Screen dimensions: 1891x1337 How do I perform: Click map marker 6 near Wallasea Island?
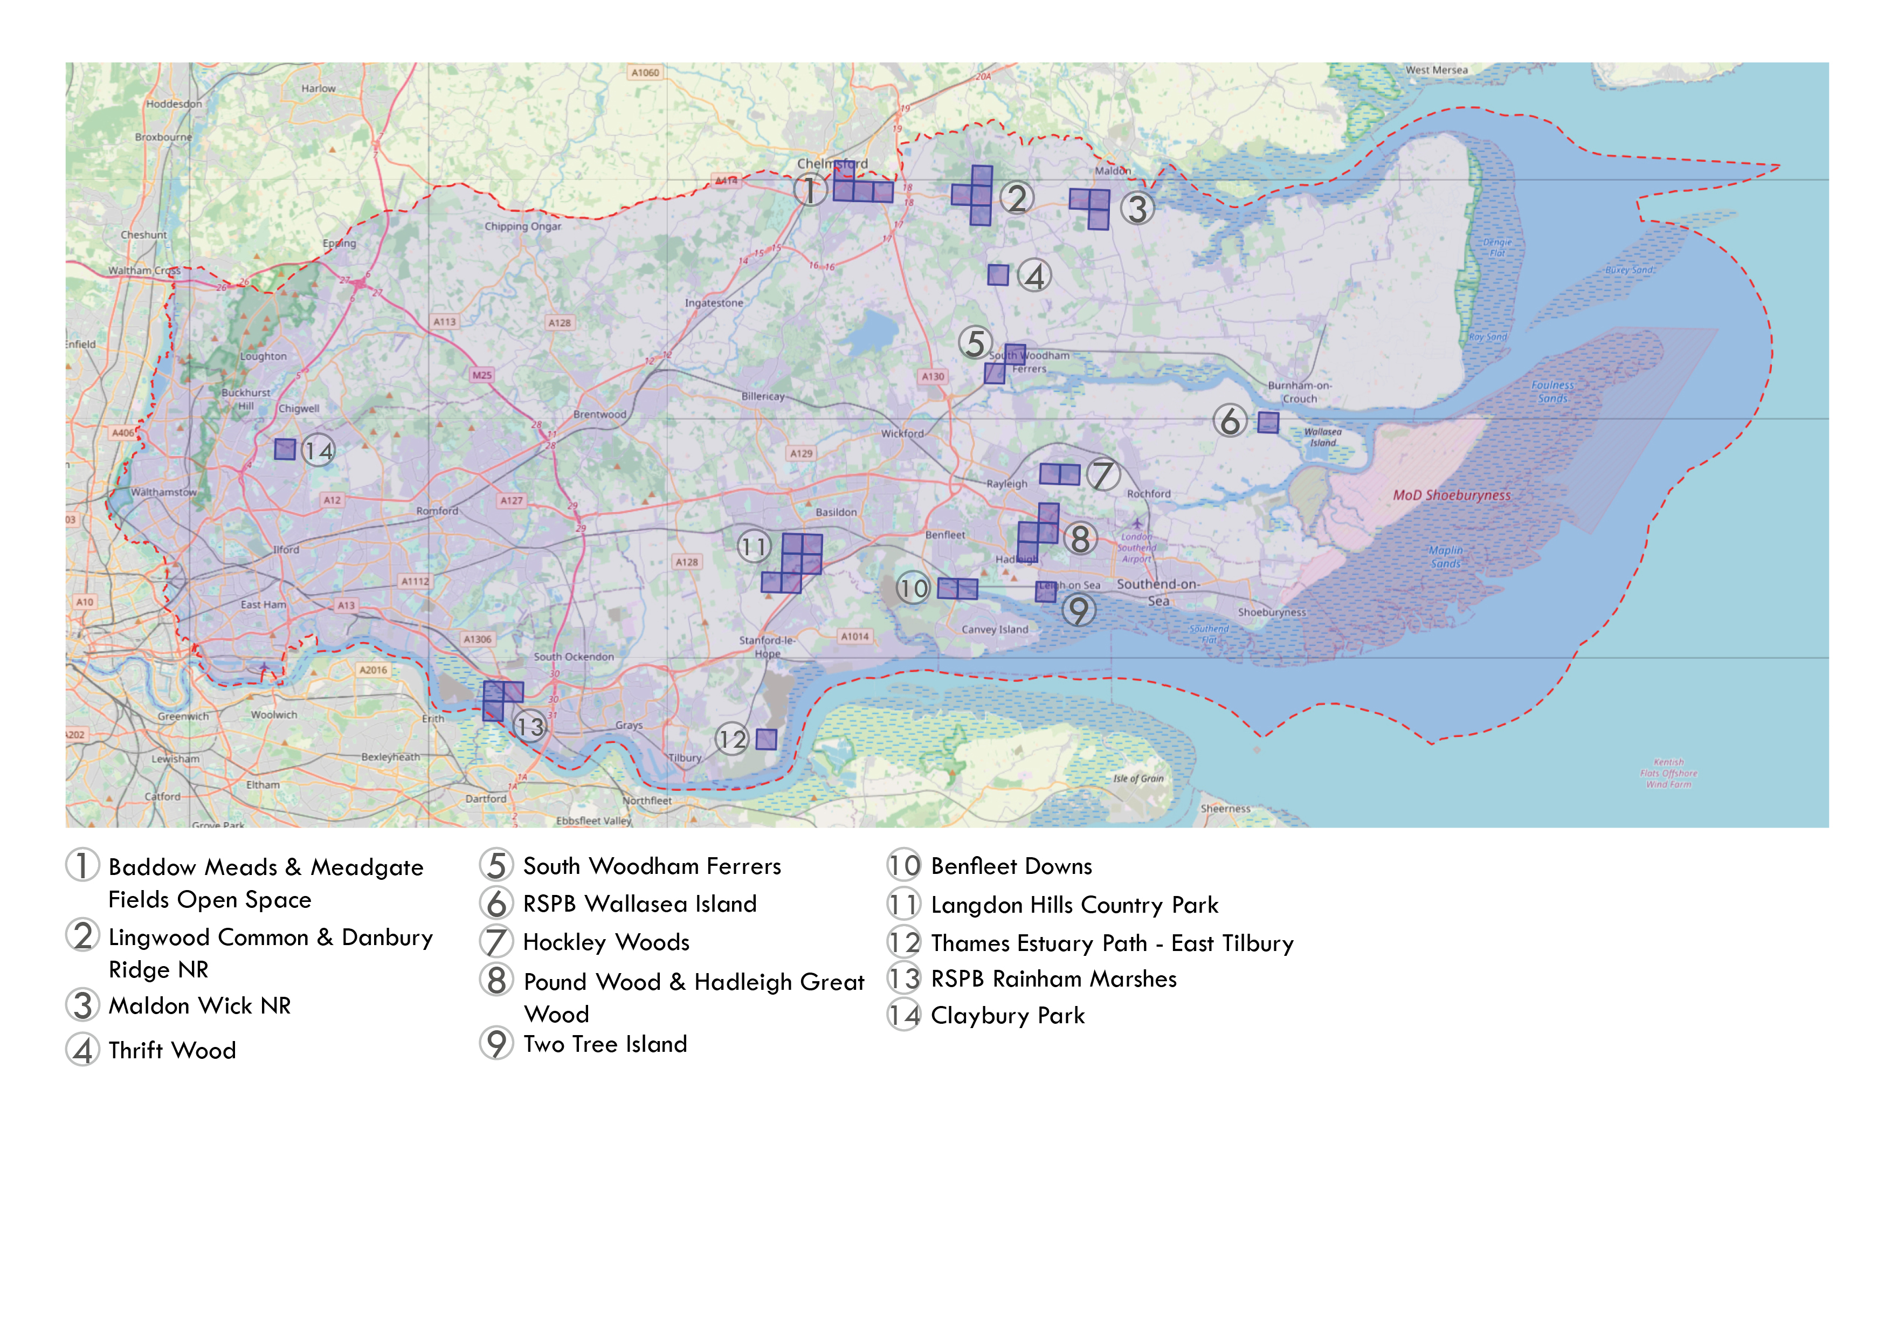1230,421
